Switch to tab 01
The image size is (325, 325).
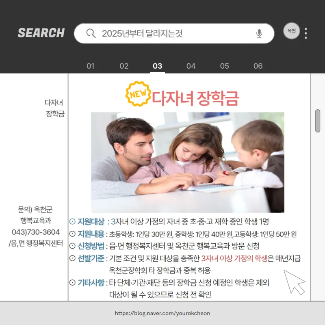(91, 66)
